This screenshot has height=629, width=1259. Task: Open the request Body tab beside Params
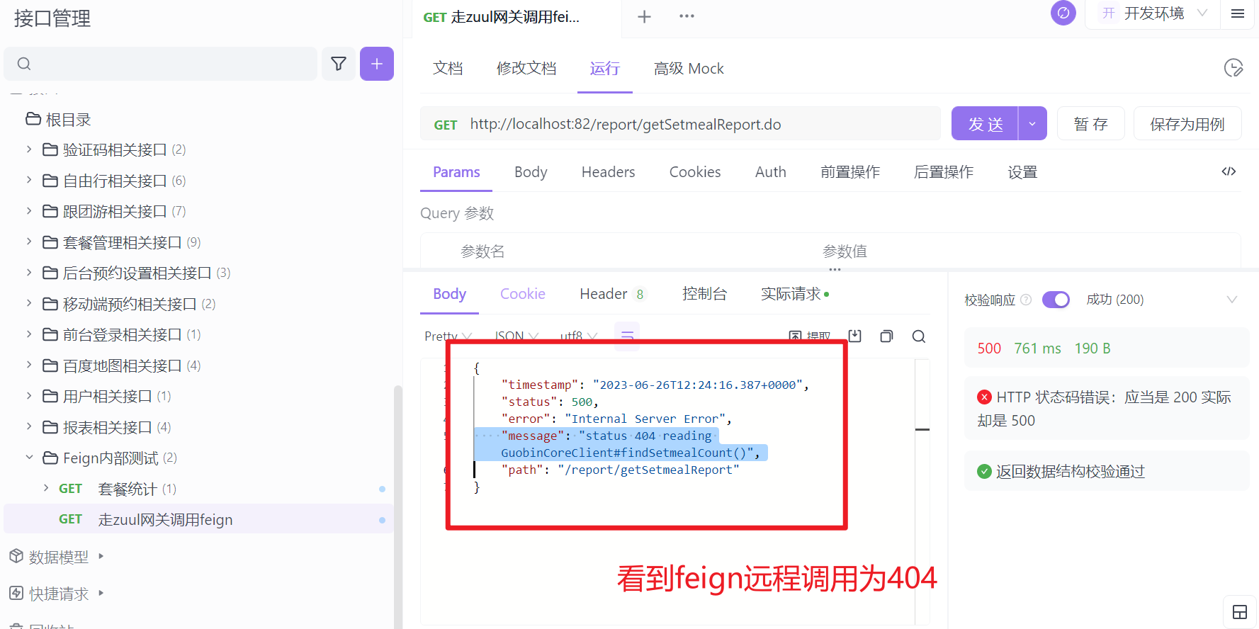click(x=531, y=172)
